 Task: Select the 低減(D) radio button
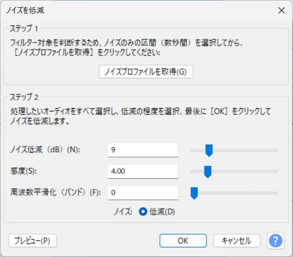tap(143, 212)
